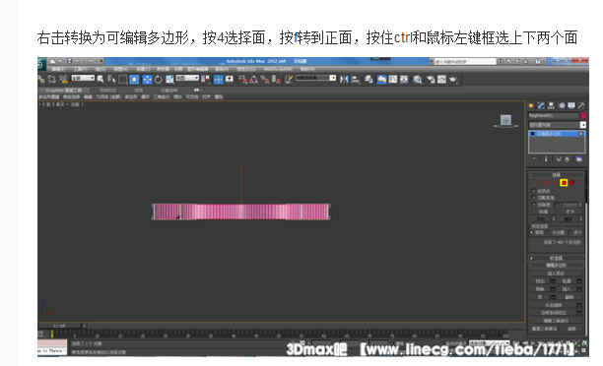Select Polygon sub-object level icon
603x366 pixels.
564,183
